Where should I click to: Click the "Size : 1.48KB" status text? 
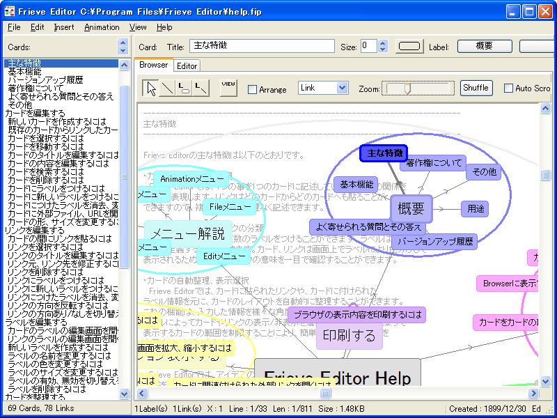tap(341, 409)
